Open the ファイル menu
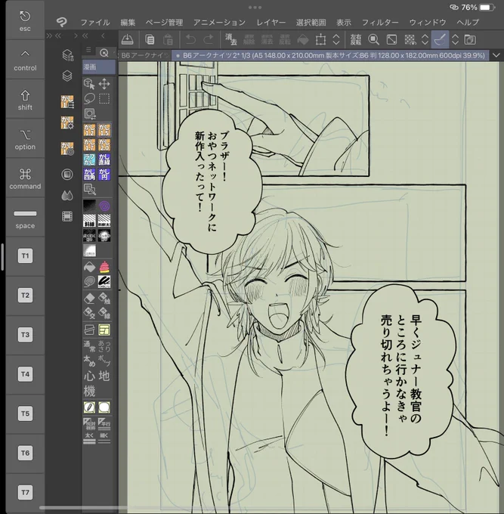 click(95, 22)
